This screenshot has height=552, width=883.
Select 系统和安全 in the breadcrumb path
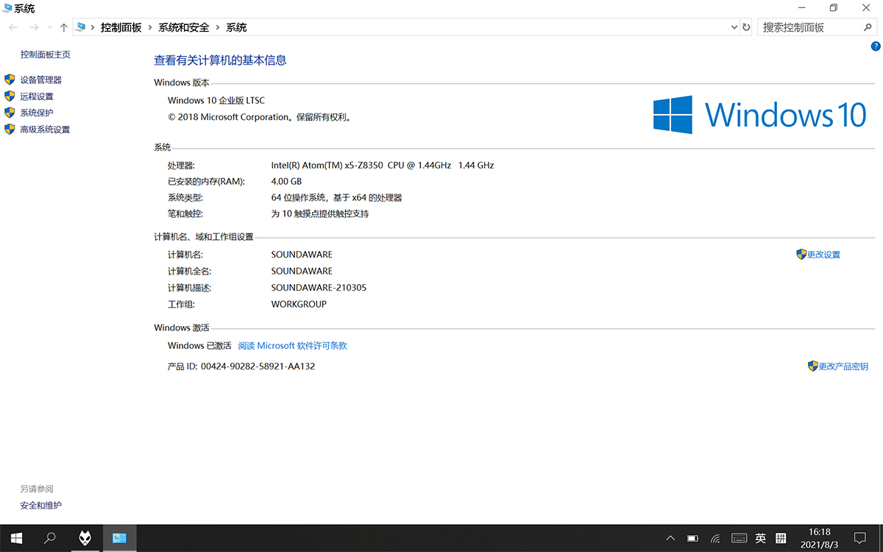tap(184, 27)
